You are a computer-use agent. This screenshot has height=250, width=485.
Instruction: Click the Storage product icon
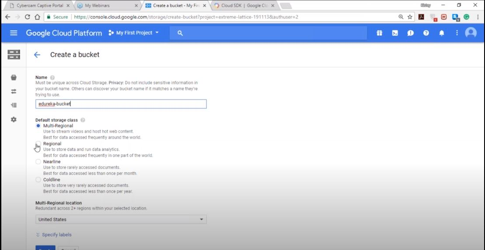14,55
